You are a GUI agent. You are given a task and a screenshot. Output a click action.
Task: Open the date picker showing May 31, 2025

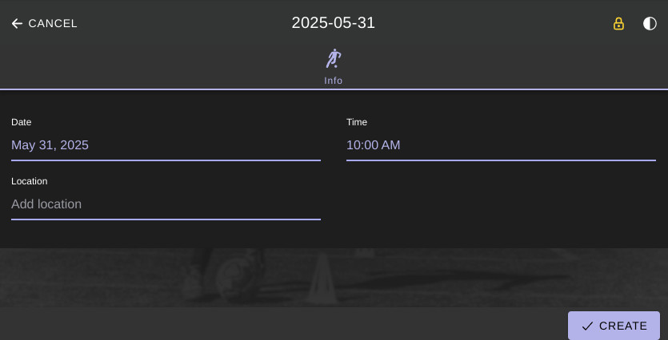click(x=166, y=145)
